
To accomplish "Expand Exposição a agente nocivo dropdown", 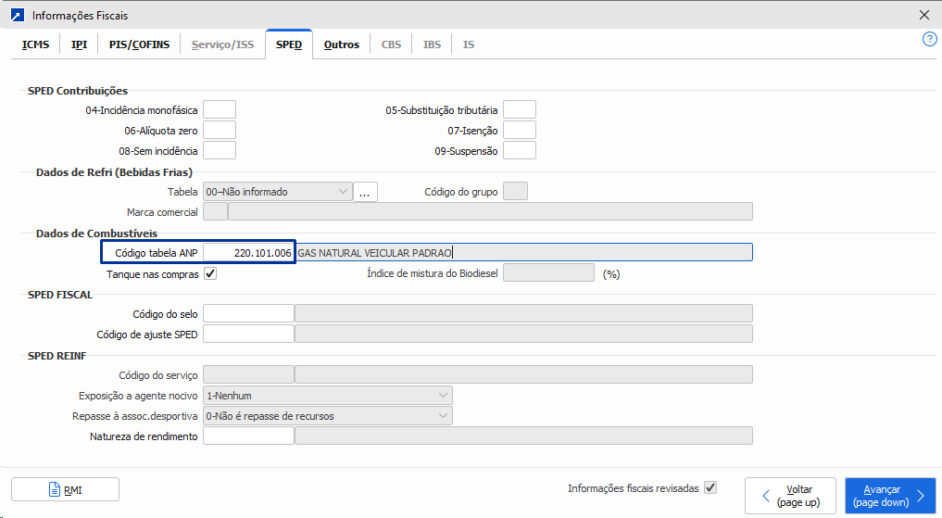I will [327, 396].
